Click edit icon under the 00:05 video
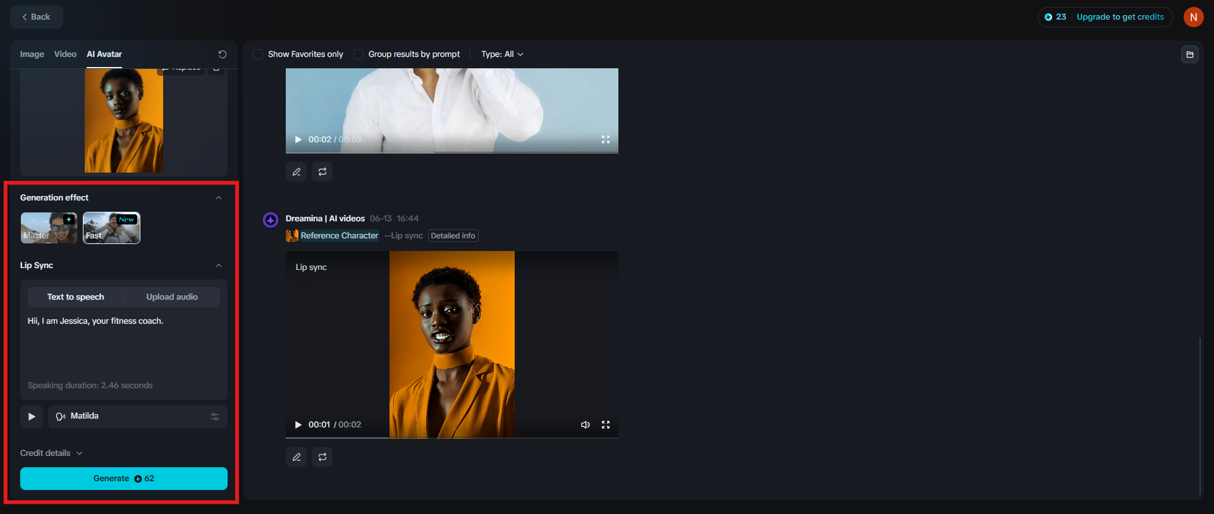 pyautogui.click(x=297, y=172)
